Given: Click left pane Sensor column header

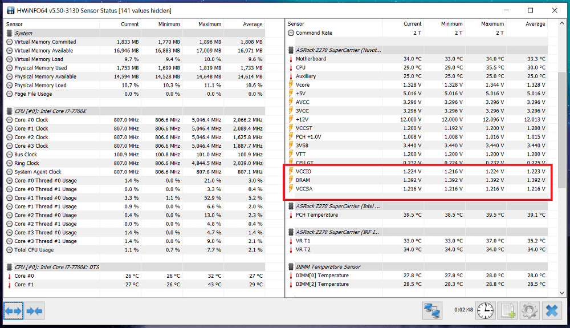Looking at the screenshot, I should [x=52, y=24].
